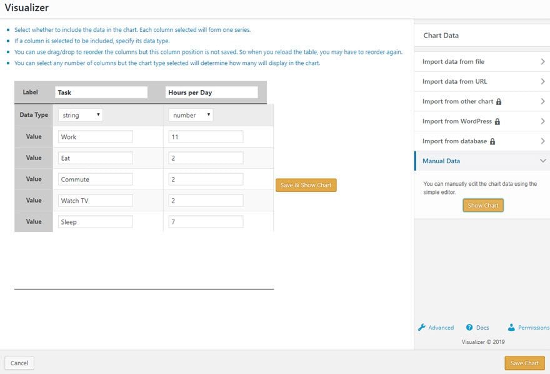
Task: Click the Docs question mark icon
Action: [x=469, y=328]
